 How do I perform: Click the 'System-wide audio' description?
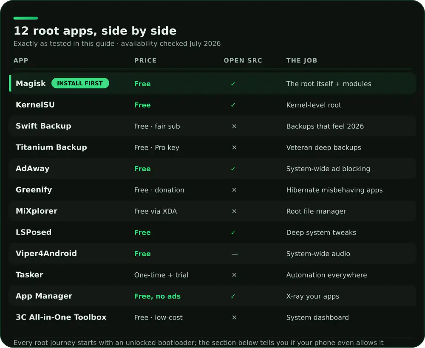click(x=318, y=254)
